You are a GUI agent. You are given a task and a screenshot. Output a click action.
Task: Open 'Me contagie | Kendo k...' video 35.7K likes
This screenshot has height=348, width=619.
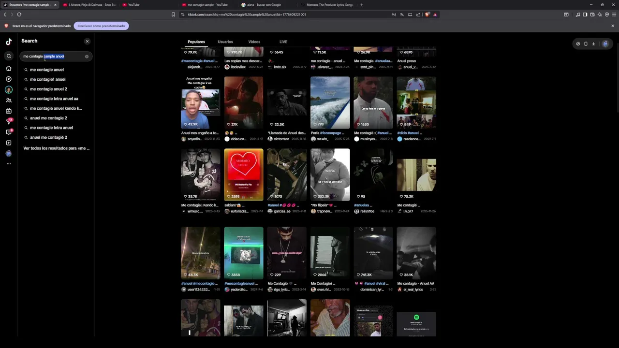200,174
